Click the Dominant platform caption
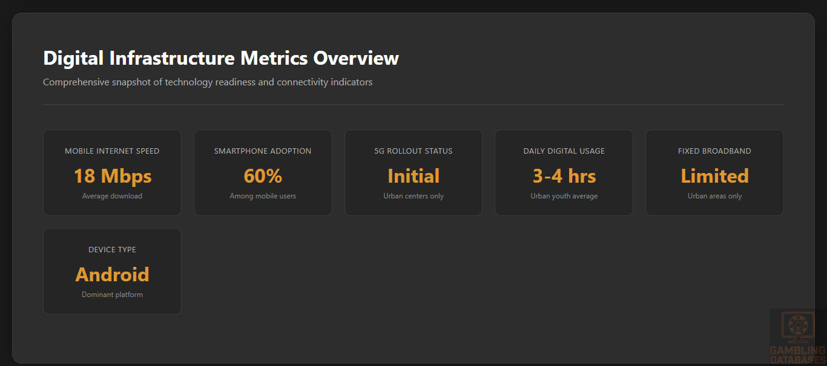This screenshot has height=366, width=827. coord(112,295)
